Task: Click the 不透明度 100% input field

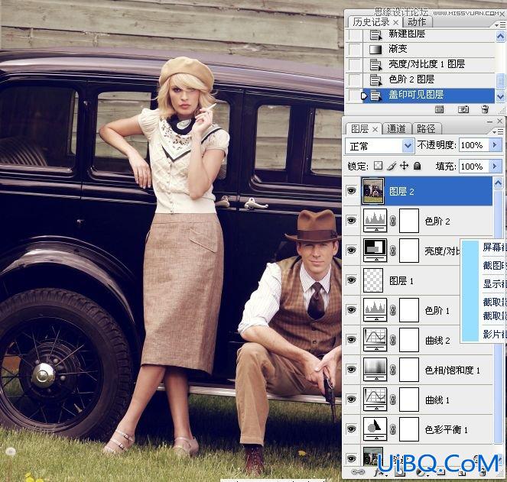Action: (x=474, y=145)
